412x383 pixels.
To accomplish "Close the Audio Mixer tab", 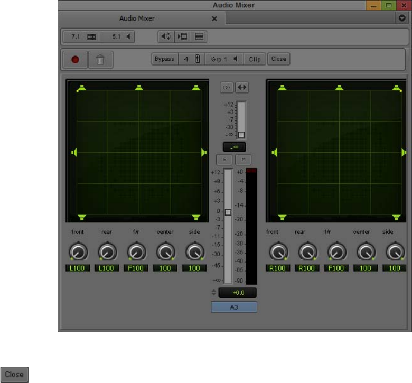I will pyautogui.click(x=214, y=18).
